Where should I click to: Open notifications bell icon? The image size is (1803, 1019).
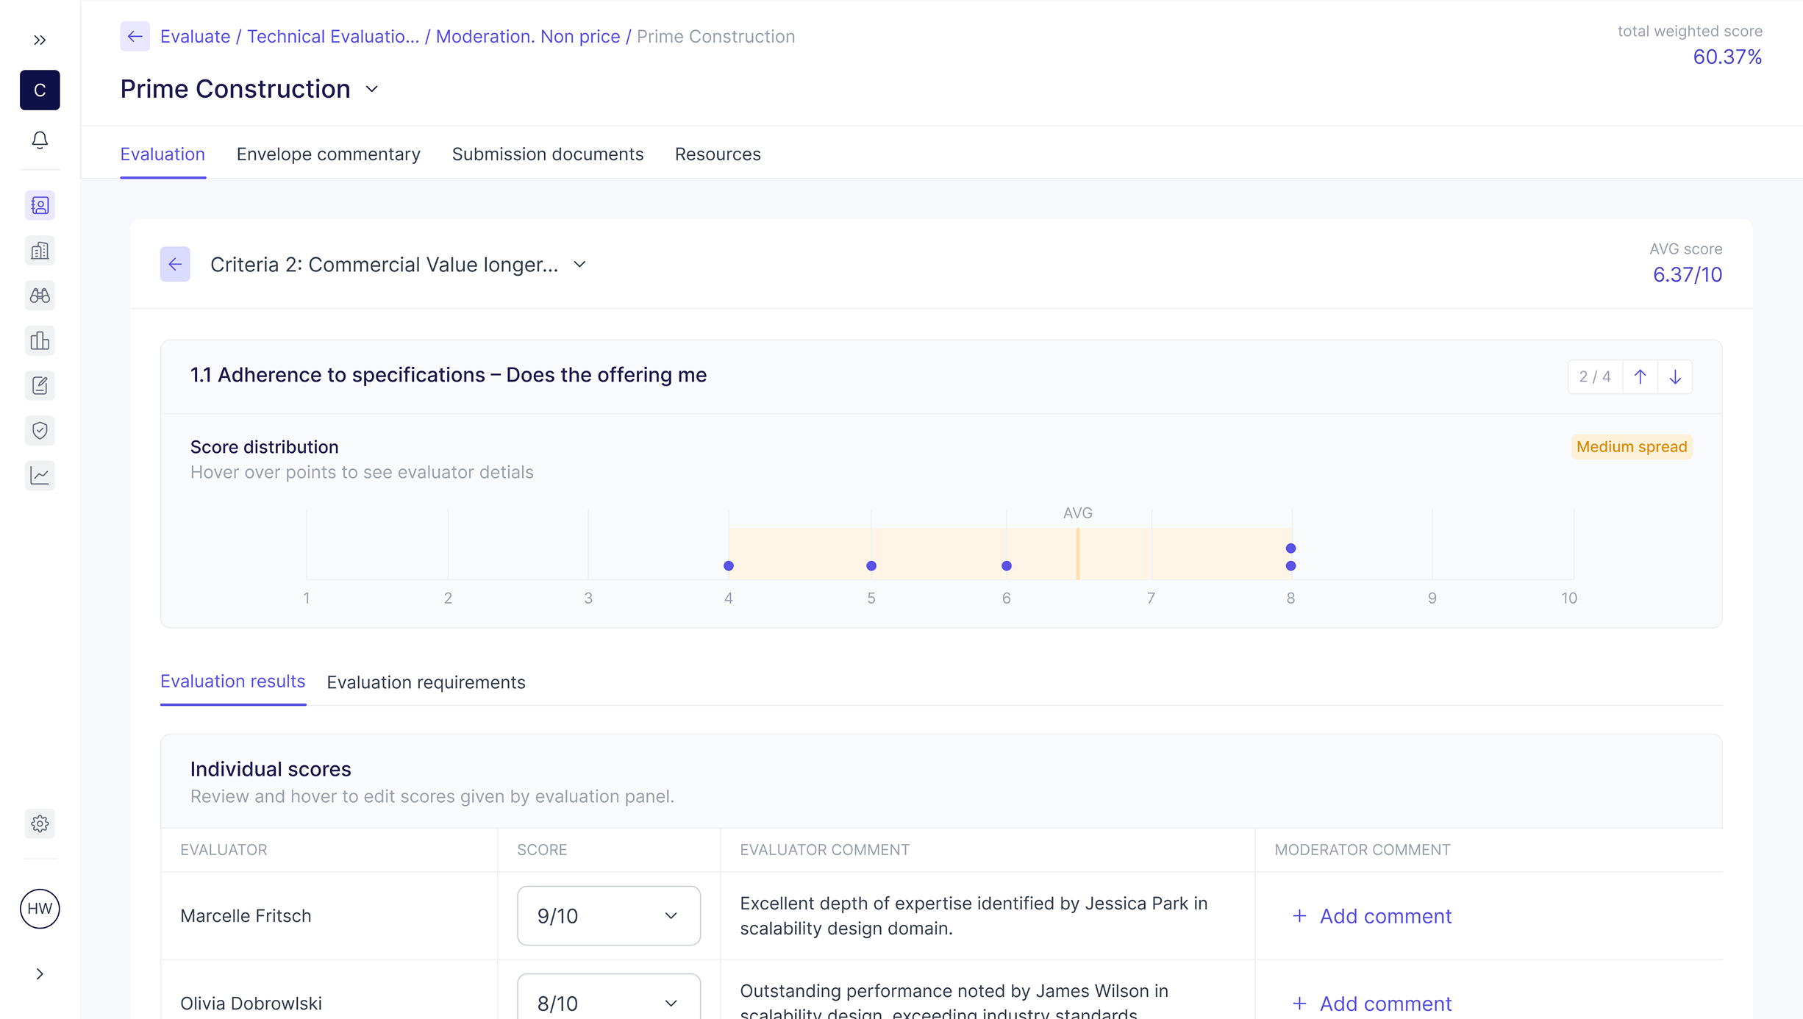tap(40, 140)
